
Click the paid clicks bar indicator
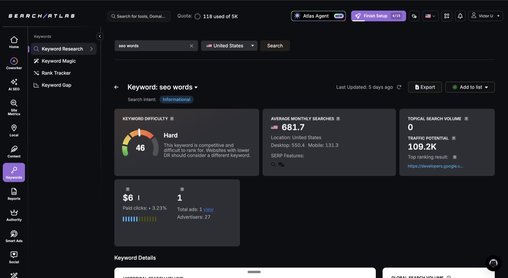point(140,219)
